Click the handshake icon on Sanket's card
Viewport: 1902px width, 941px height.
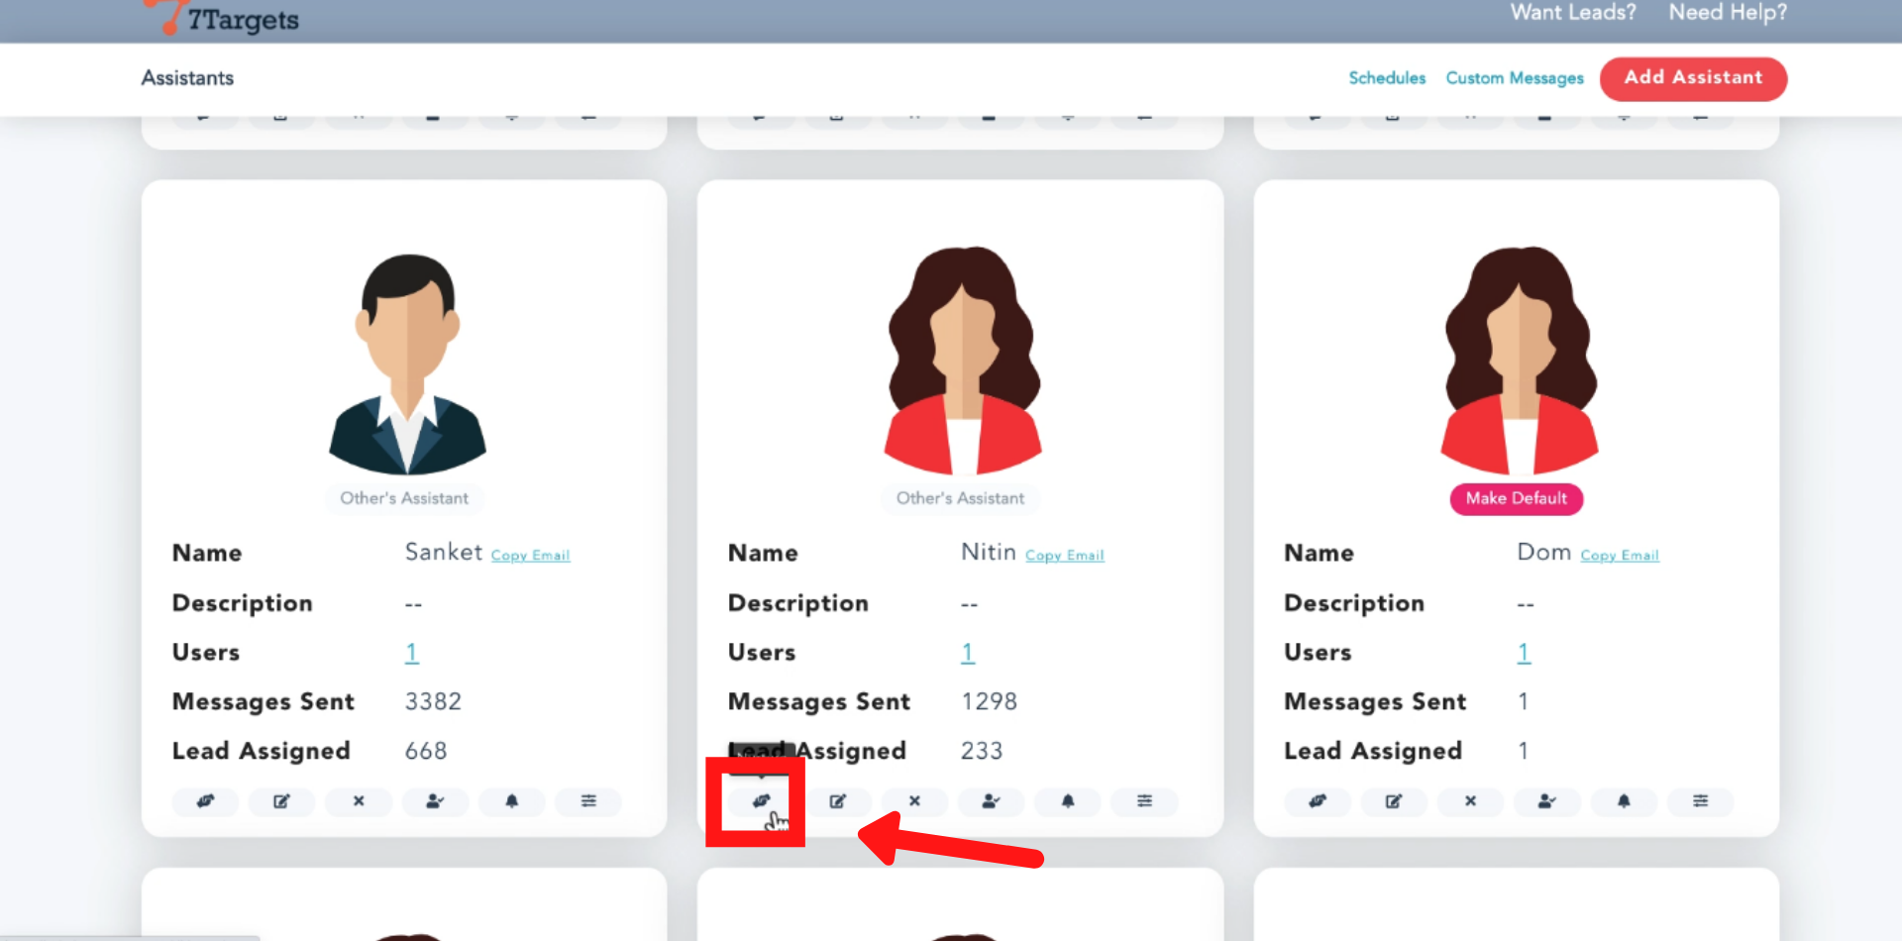point(205,801)
